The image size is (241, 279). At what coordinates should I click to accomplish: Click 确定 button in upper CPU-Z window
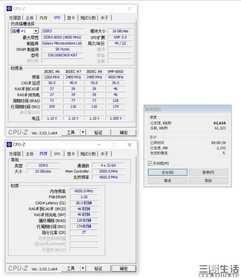click(x=124, y=132)
